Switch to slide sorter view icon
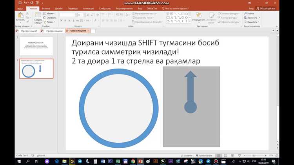Image resolution: width=294 pixels, height=165 pixels. (225, 156)
